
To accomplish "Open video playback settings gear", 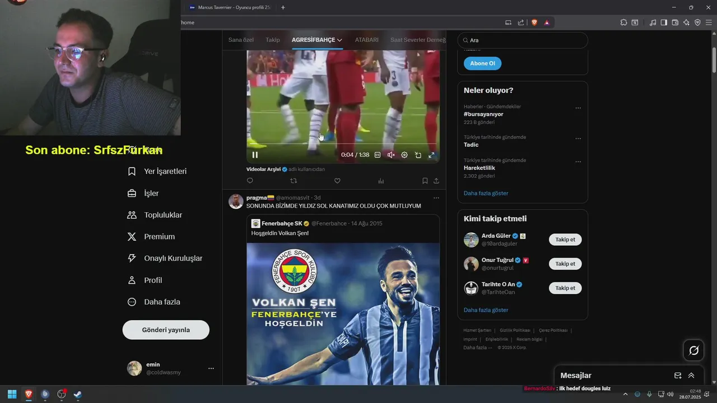I will (x=404, y=155).
